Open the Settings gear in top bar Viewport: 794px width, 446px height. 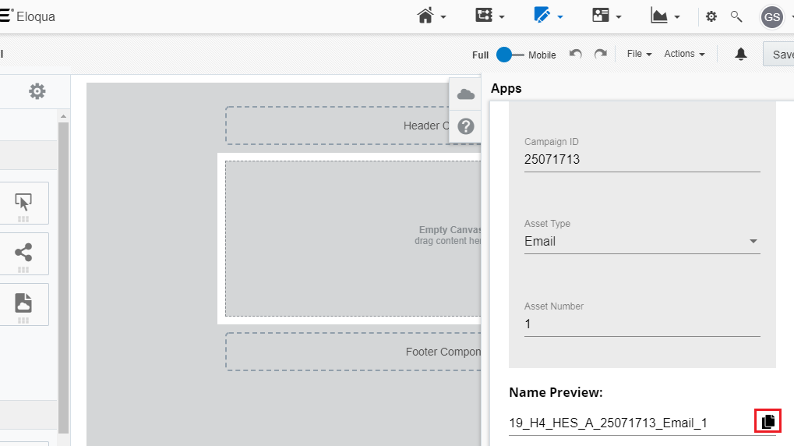pyautogui.click(x=711, y=16)
